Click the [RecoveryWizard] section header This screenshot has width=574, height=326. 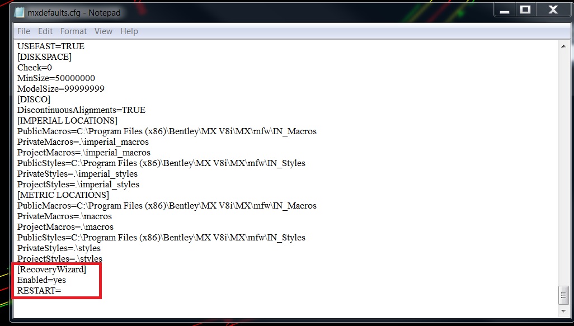pyautogui.click(x=51, y=270)
